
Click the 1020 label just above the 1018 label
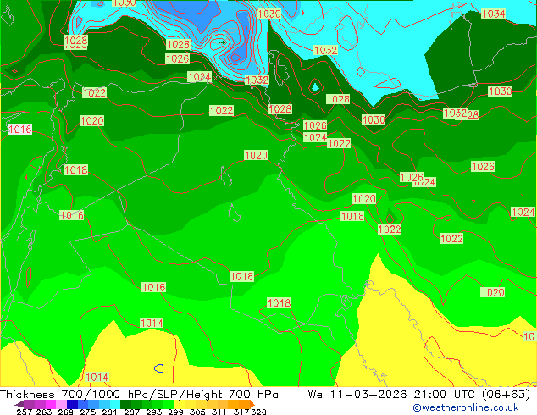click(x=364, y=198)
